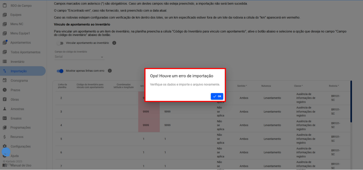
Task: Open the Cronograma calendar icon
Action: click(x=5, y=81)
